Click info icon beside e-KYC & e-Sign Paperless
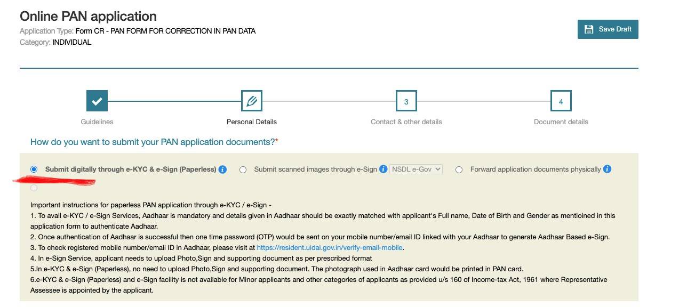Viewport: 687px width, 307px height. point(223,169)
